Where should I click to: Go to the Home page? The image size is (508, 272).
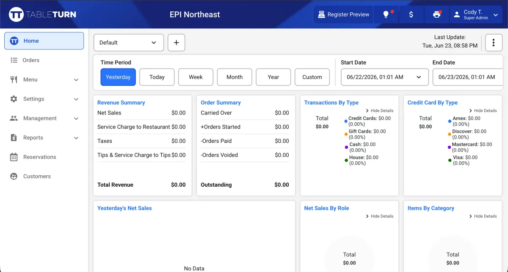pyautogui.click(x=44, y=41)
